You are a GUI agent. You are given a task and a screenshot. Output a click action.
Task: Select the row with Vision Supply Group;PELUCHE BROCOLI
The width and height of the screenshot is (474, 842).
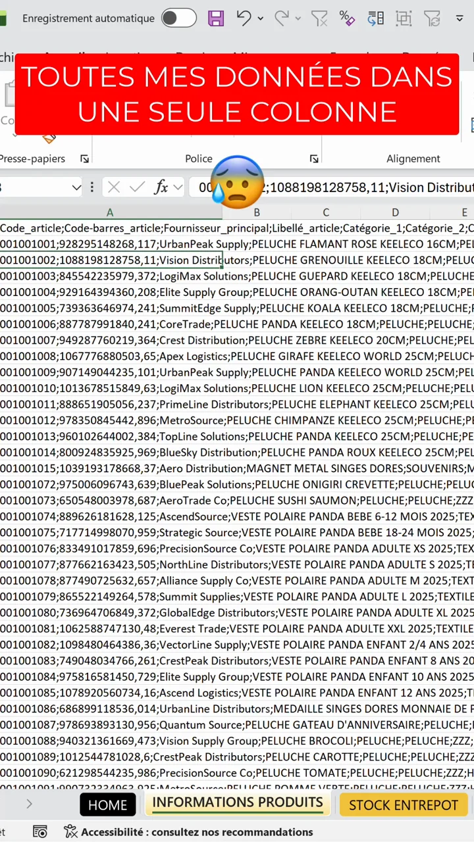coord(237,741)
